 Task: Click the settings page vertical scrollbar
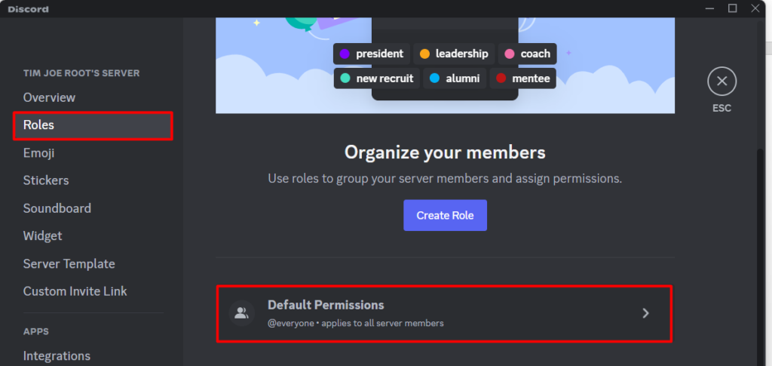click(x=760, y=256)
